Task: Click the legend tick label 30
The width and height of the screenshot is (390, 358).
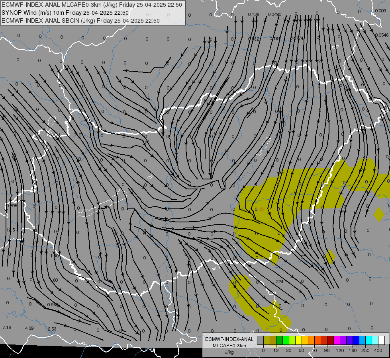Action: [x=289, y=350]
